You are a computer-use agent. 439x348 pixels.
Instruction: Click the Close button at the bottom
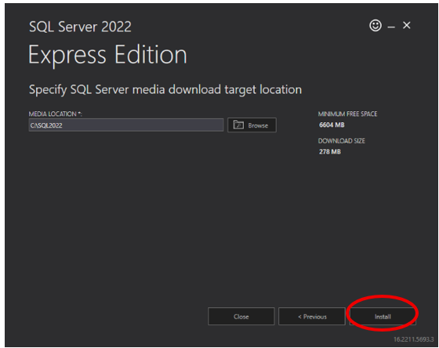[241, 317]
